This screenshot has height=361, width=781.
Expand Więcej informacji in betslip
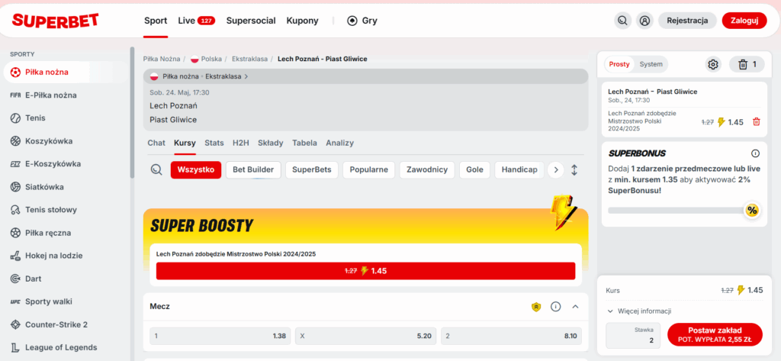pos(639,311)
